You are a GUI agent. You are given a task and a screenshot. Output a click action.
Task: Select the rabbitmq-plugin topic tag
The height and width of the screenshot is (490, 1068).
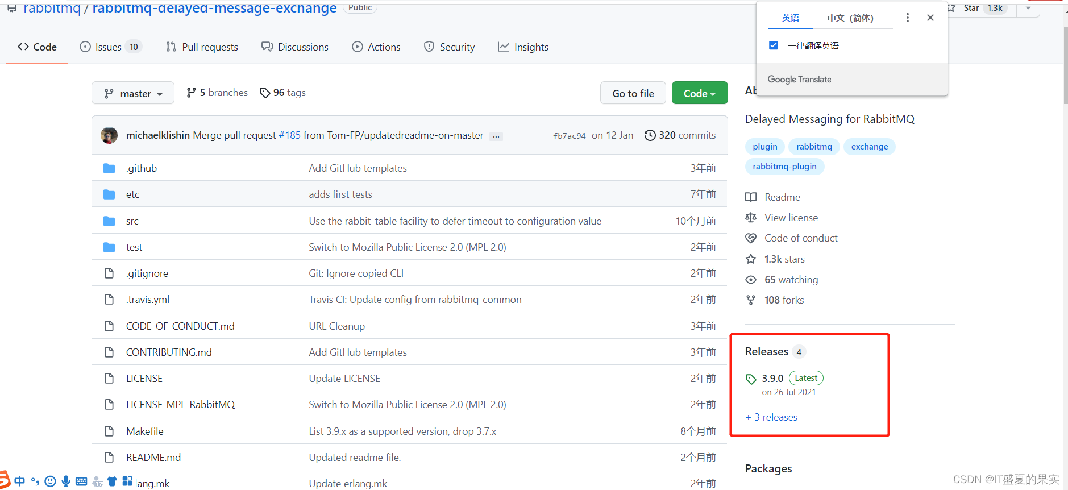click(784, 167)
